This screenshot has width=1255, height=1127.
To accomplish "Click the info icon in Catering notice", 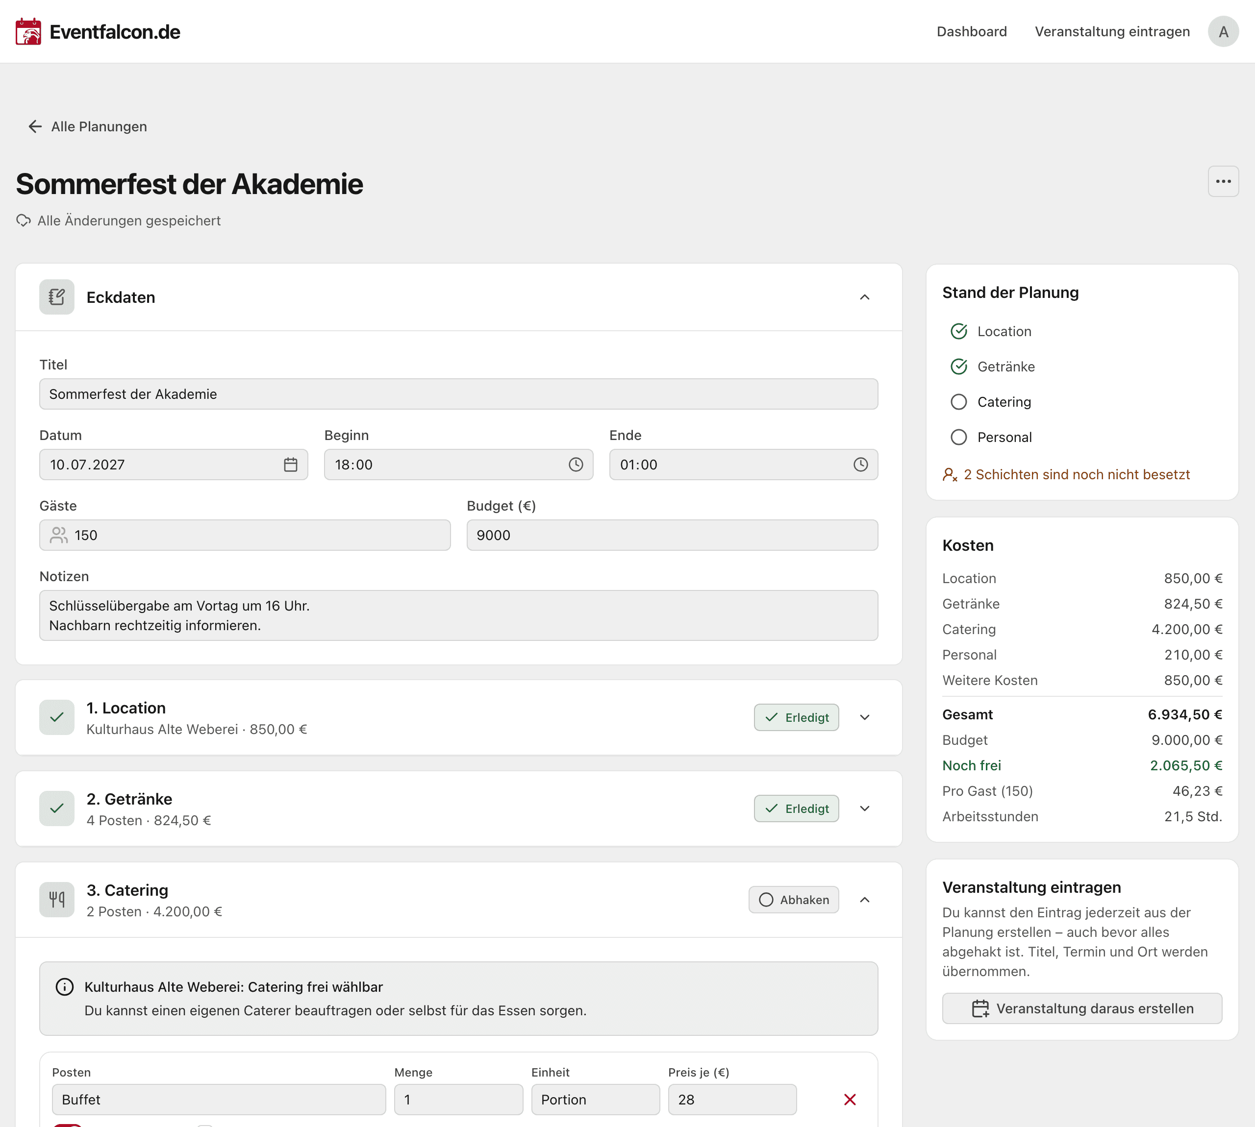I will (64, 986).
